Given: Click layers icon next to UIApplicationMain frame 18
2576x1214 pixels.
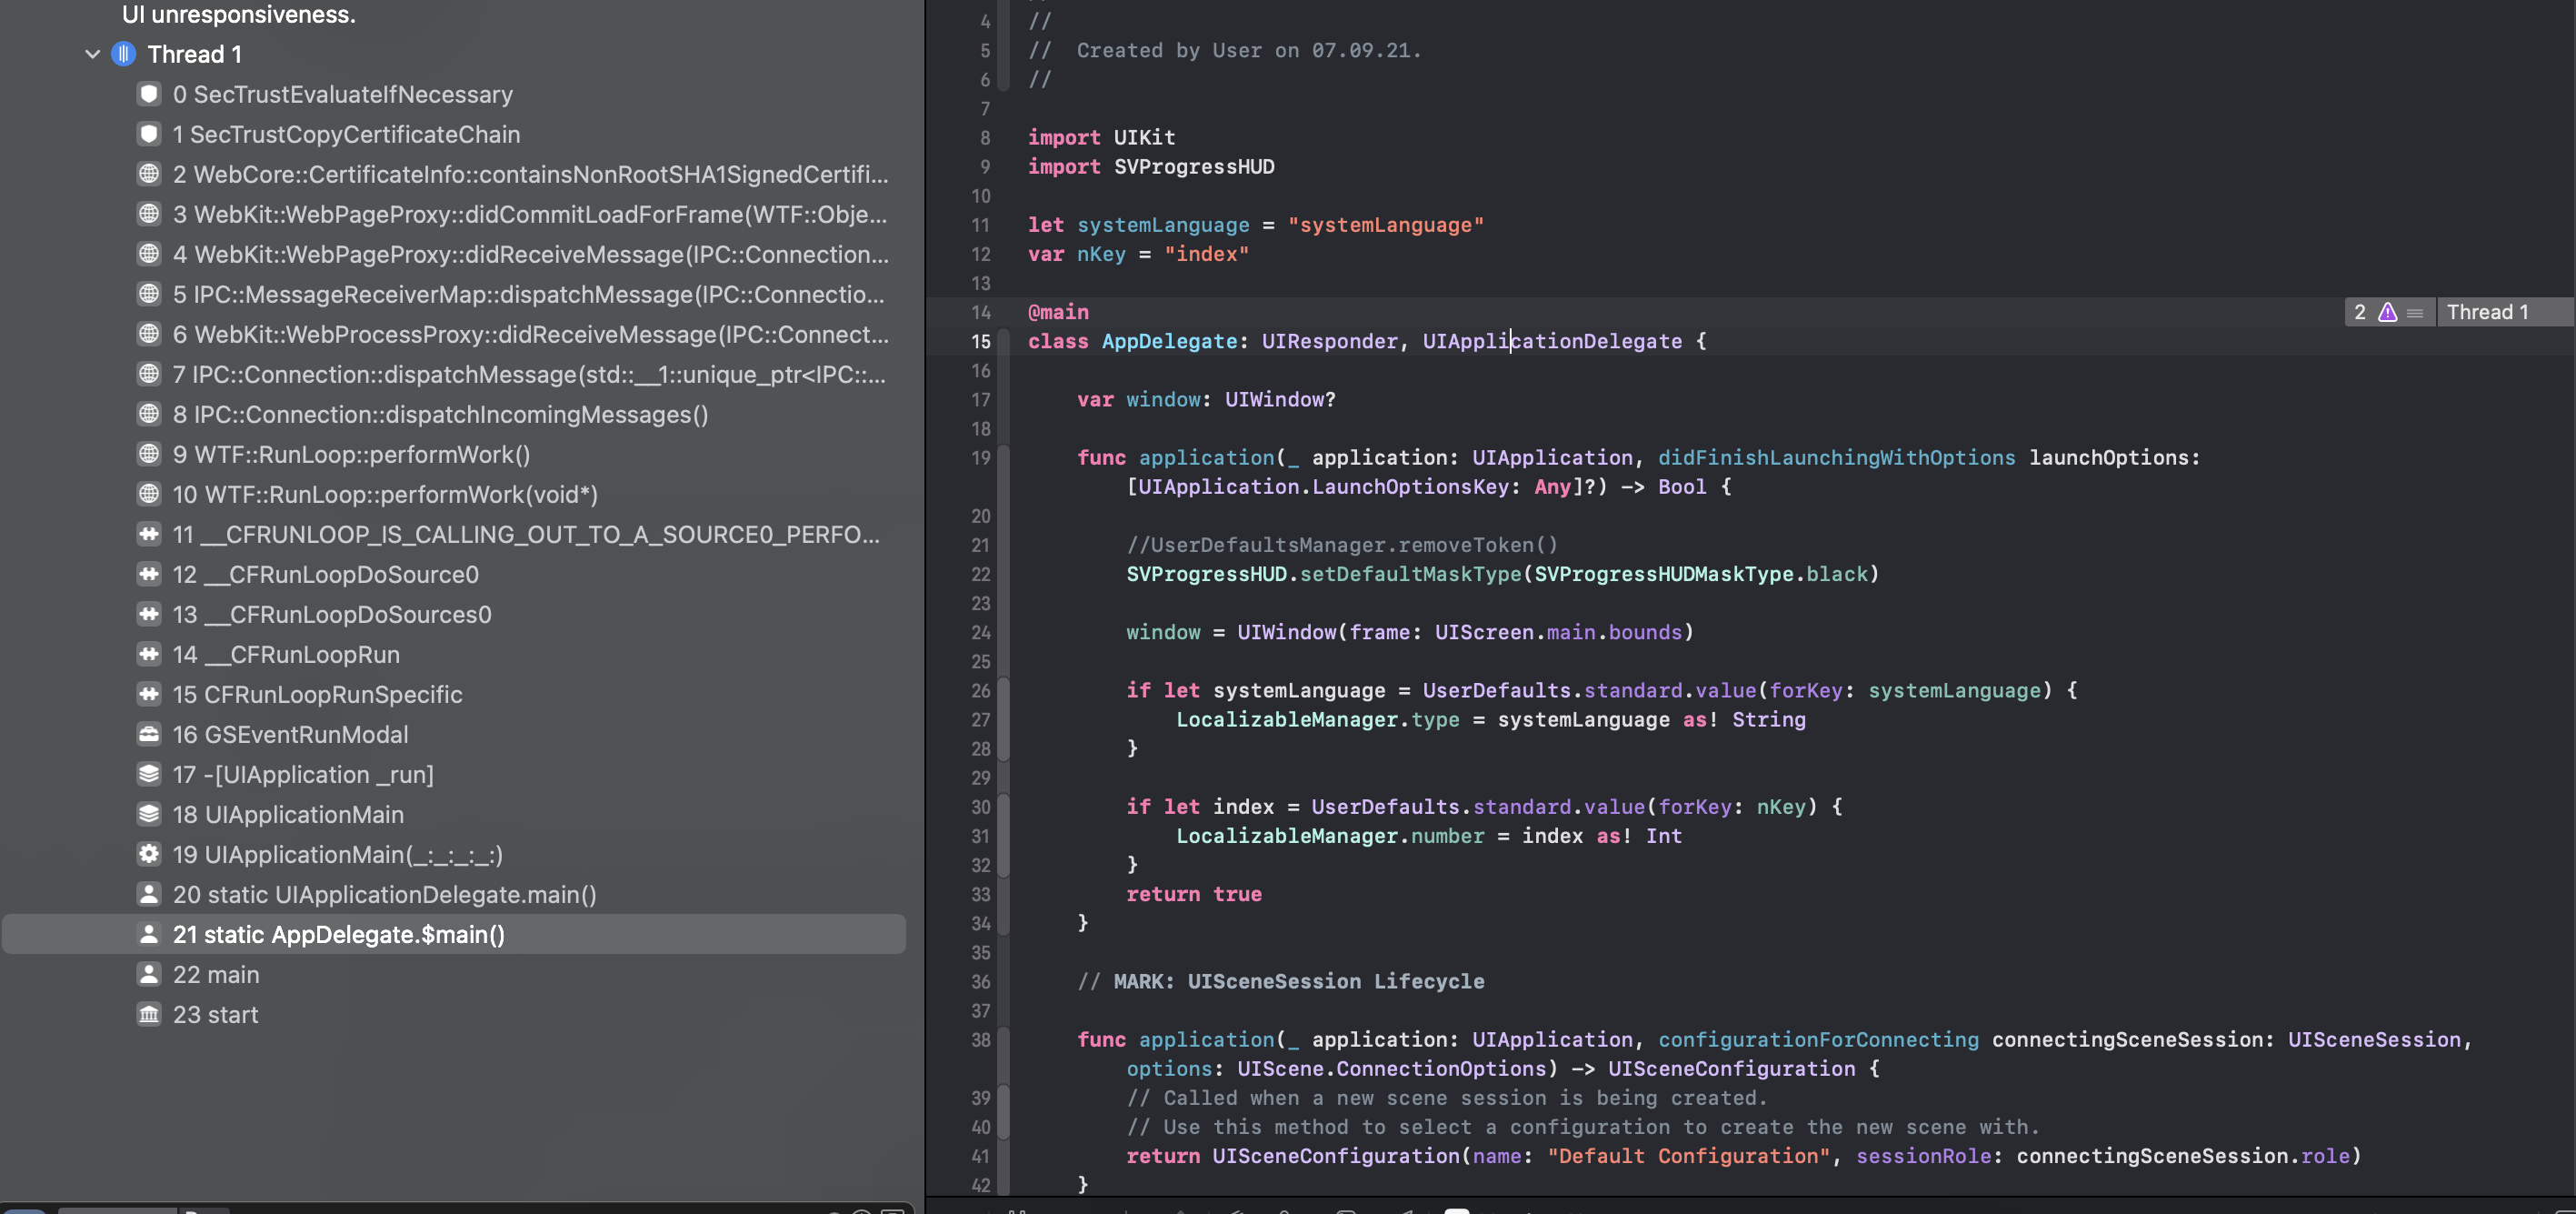Looking at the screenshot, I should click(x=148, y=815).
